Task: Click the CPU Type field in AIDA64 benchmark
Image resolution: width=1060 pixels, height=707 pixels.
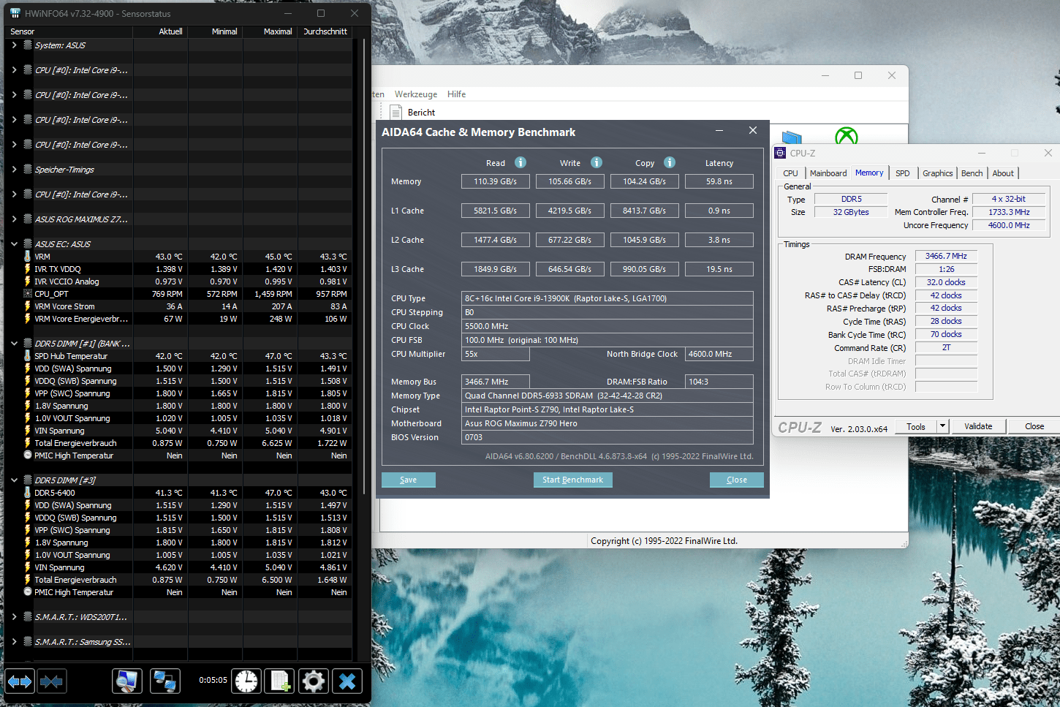Action: tap(609, 298)
